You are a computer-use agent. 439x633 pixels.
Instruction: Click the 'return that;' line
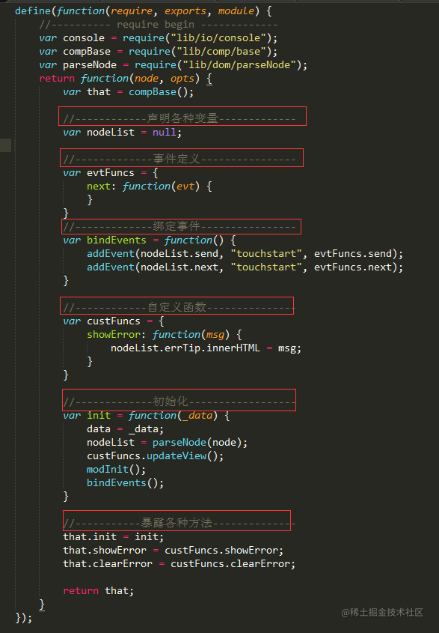point(99,591)
